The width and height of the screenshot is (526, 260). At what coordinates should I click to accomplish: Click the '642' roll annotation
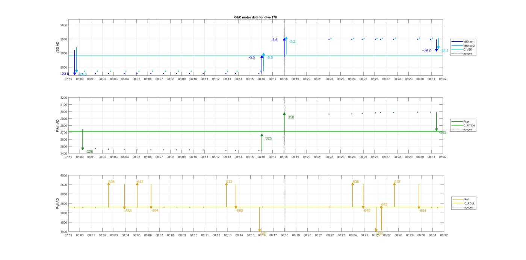click(140, 182)
